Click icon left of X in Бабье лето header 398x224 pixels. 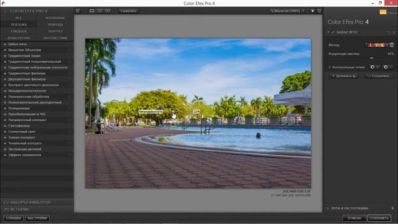pyautogui.click(x=388, y=32)
